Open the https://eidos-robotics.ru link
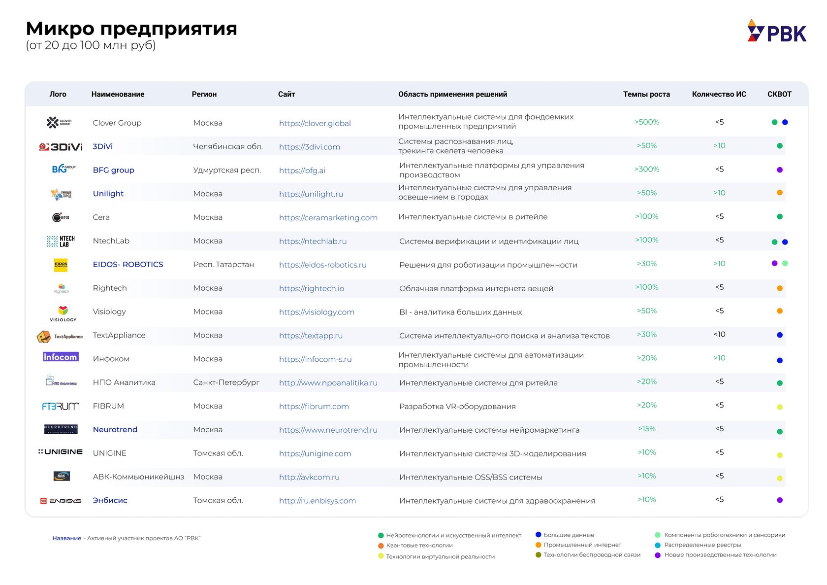The image size is (827, 585). click(323, 265)
